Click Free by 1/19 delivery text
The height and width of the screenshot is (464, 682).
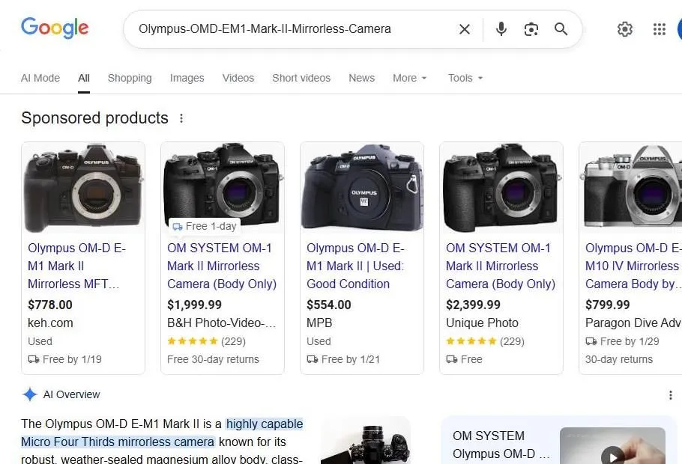pos(64,360)
